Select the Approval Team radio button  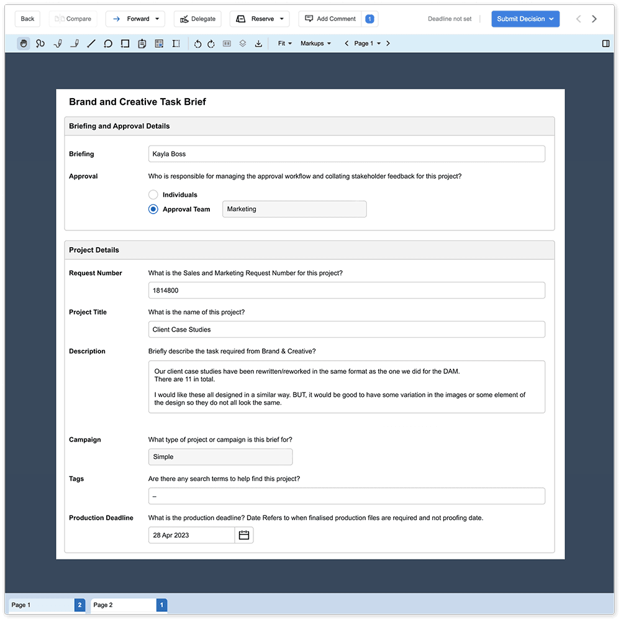[153, 209]
